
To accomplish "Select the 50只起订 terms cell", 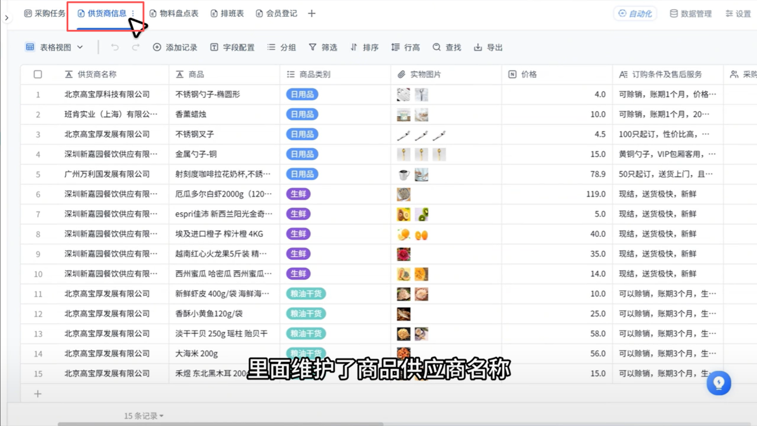I will tap(668, 174).
